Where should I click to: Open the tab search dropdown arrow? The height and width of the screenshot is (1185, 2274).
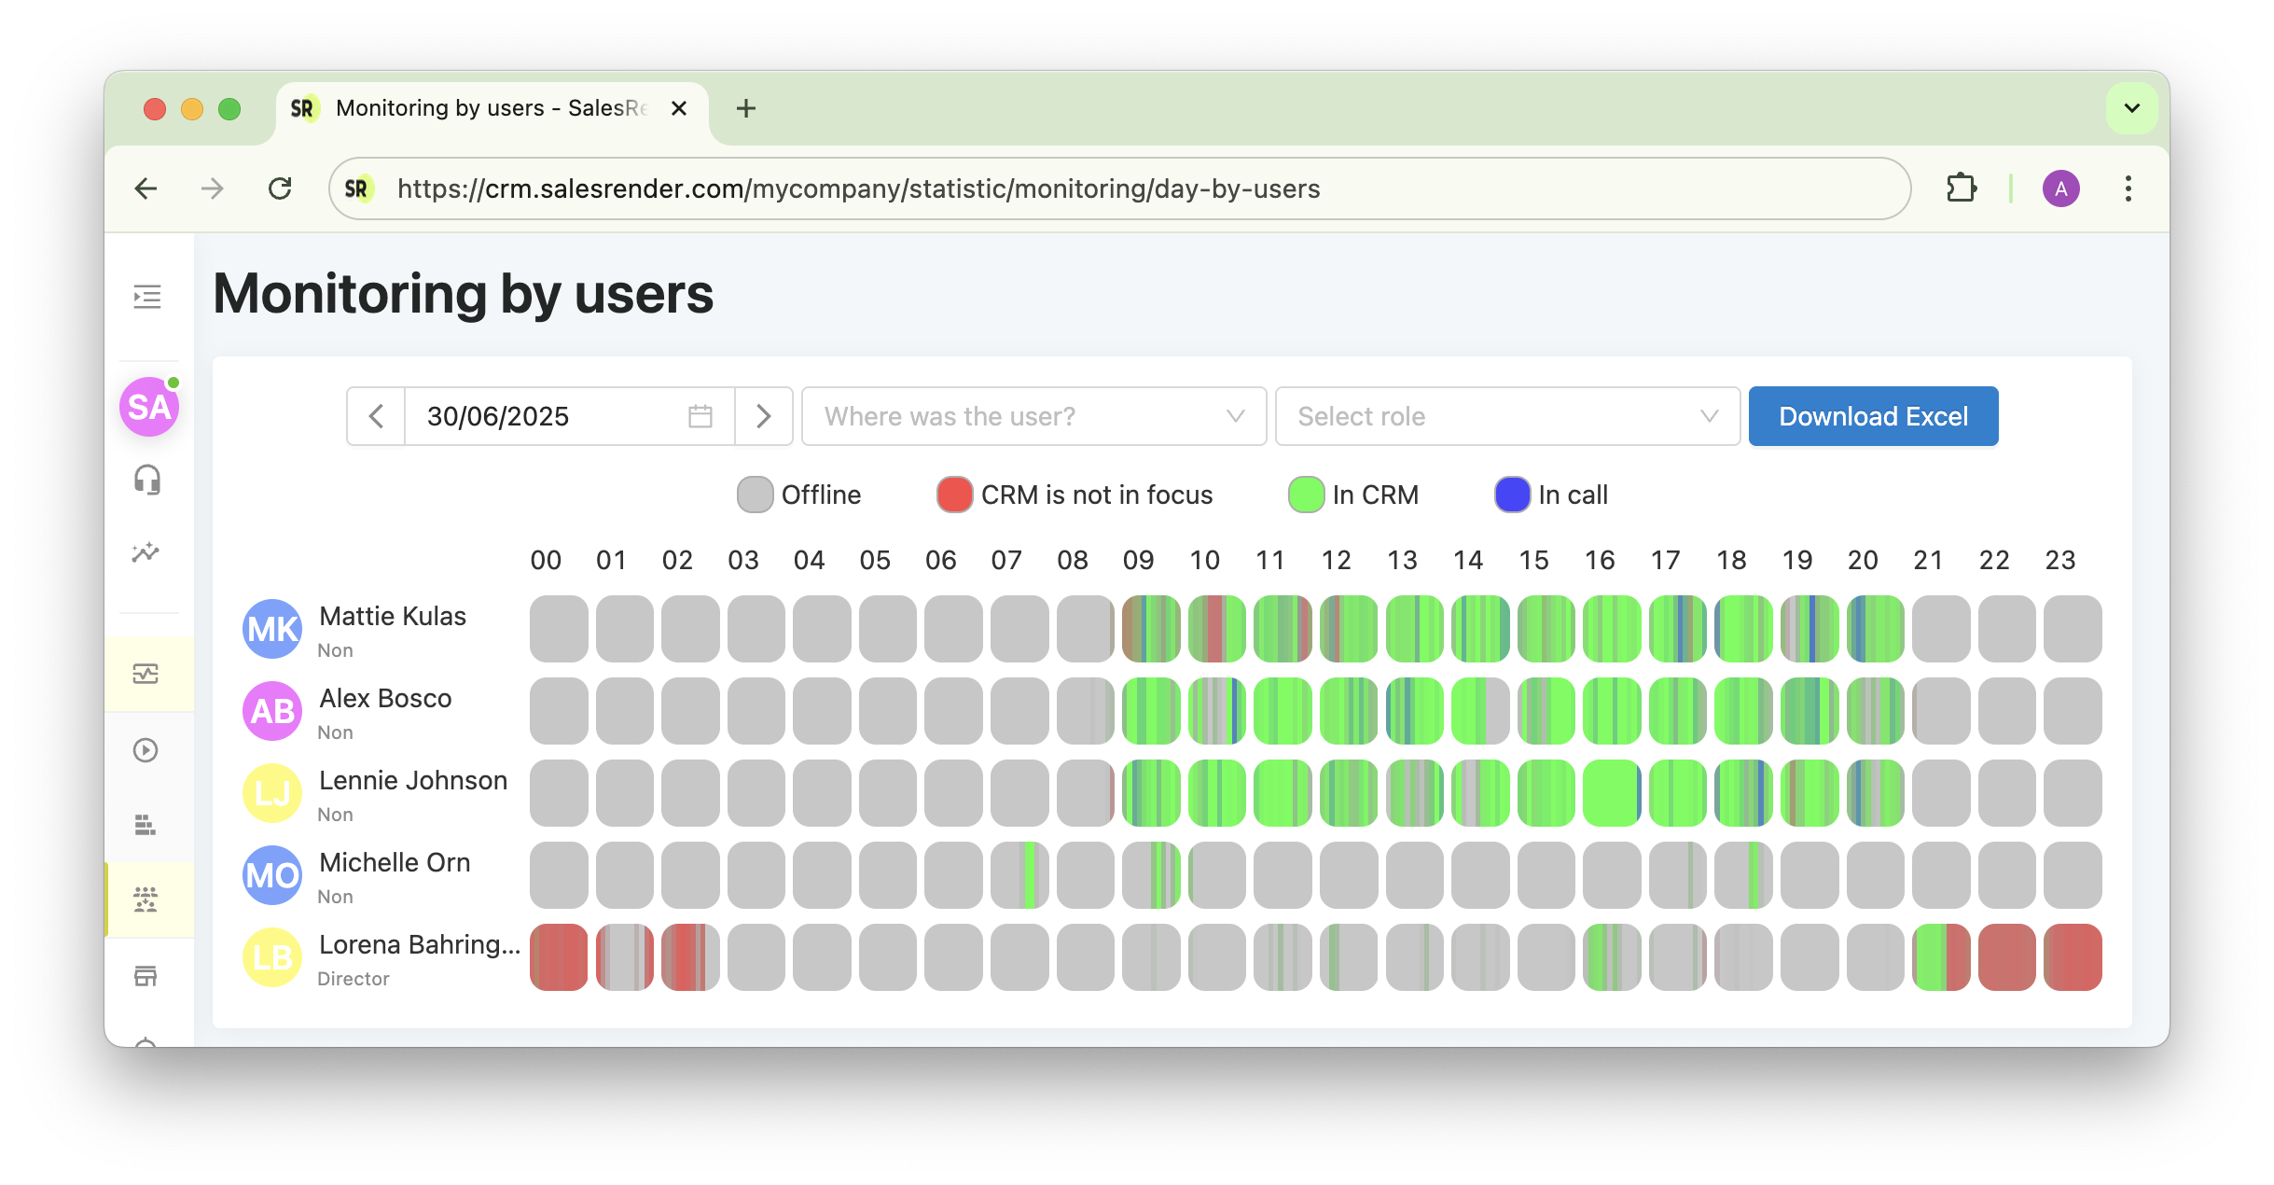[2132, 108]
